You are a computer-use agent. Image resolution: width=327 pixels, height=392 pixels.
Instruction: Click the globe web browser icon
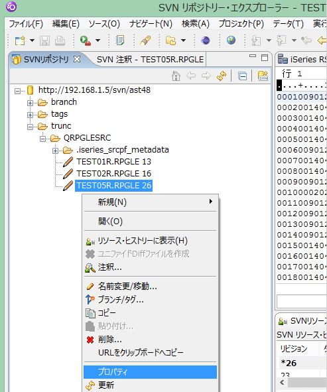tap(231, 40)
